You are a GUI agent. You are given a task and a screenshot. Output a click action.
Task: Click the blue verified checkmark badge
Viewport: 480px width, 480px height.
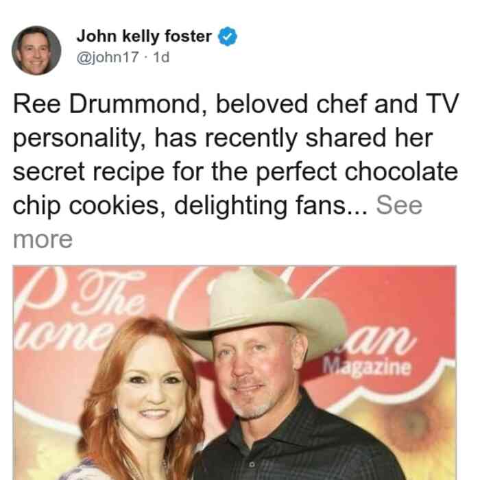click(x=227, y=36)
